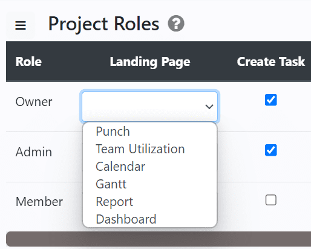Enable Create Task for Member role
This screenshot has height=249, width=311.
pos(270,200)
